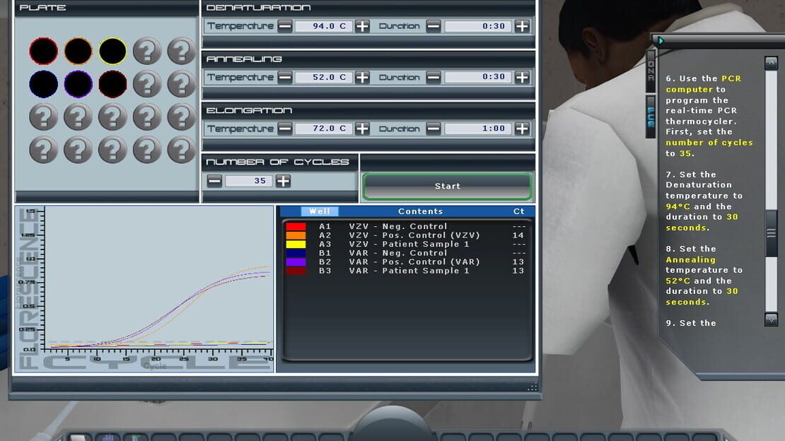Image resolution: width=785 pixels, height=441 pixels.
Task: Click the Elongation temperature field showing 72.0 C
Action: click(324, 129)
